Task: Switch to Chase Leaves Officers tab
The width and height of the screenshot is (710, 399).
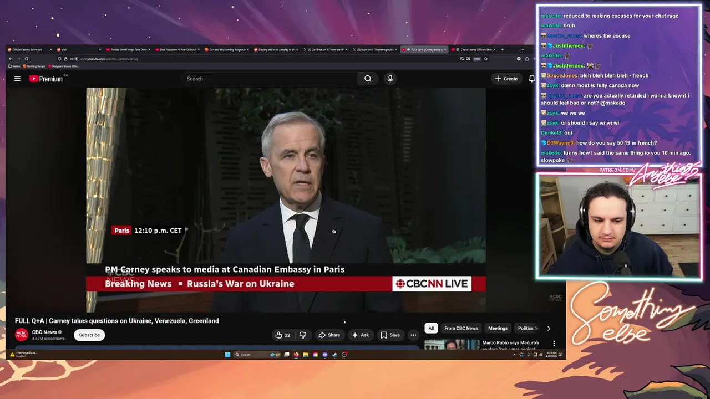Action: tap(473, 49)
